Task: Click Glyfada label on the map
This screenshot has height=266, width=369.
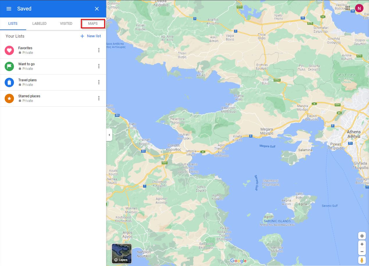Action: pyautogui.click(x=360, y=165)
